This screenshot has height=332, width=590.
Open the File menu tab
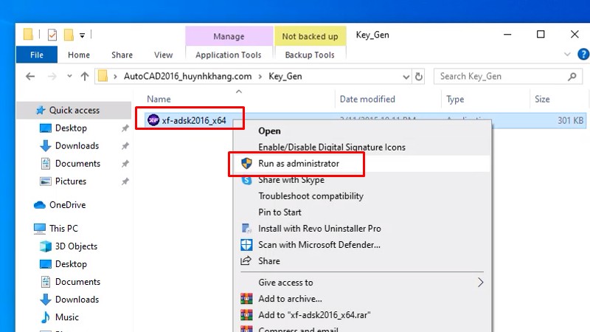[37, 55]
